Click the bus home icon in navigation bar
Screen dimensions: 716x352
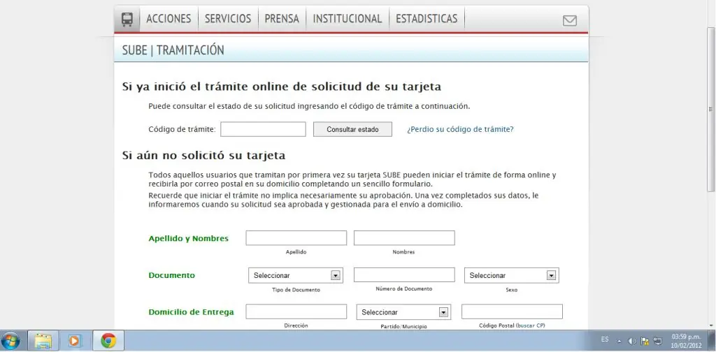(x=127, y=19)
